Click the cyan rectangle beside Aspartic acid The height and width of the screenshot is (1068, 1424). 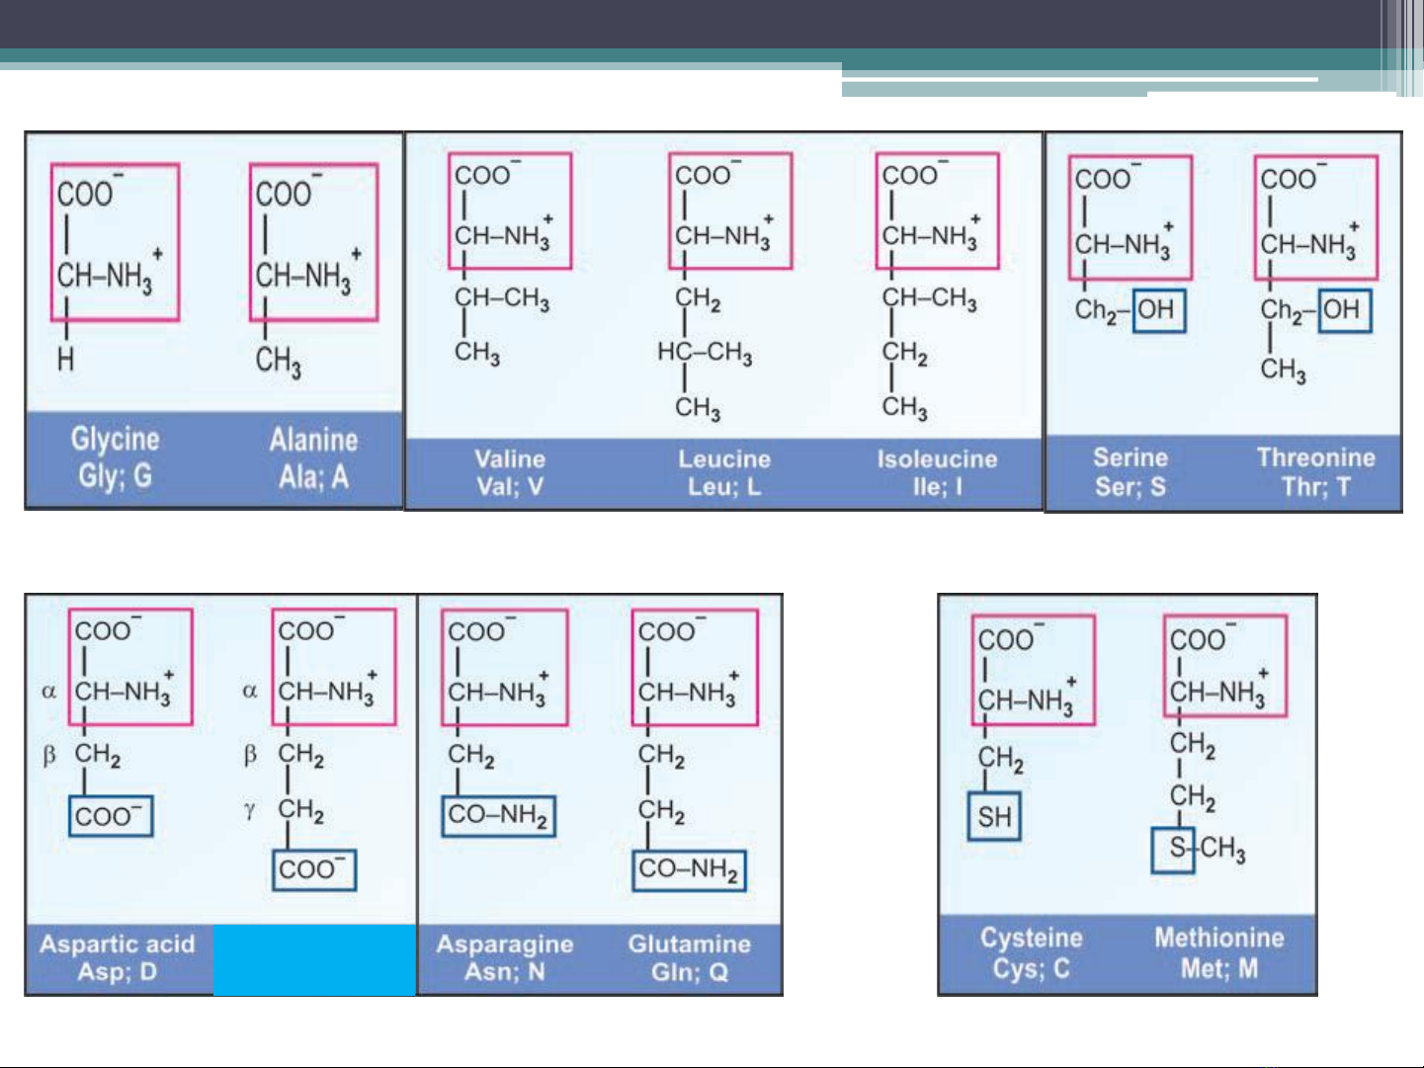(314, 959)
